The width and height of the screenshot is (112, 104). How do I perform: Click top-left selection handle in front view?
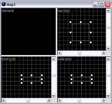22,75
